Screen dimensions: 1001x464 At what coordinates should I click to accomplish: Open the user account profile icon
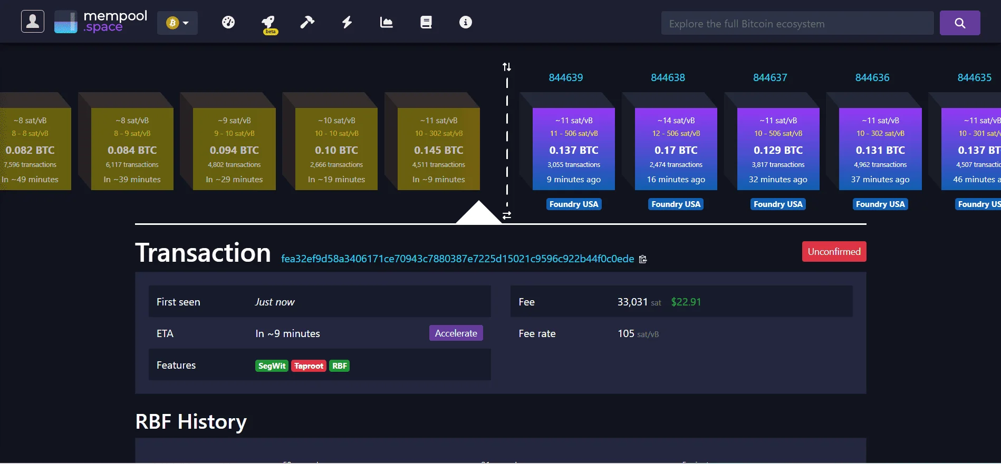33,22
